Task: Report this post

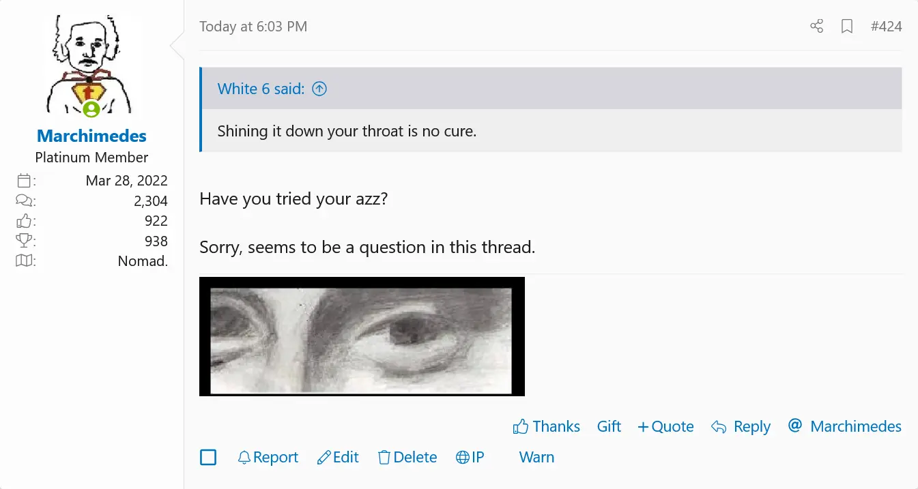Action: click(268, 457)
